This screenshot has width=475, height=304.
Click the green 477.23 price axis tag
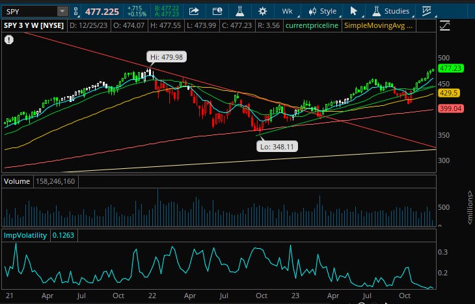(451, 68)
